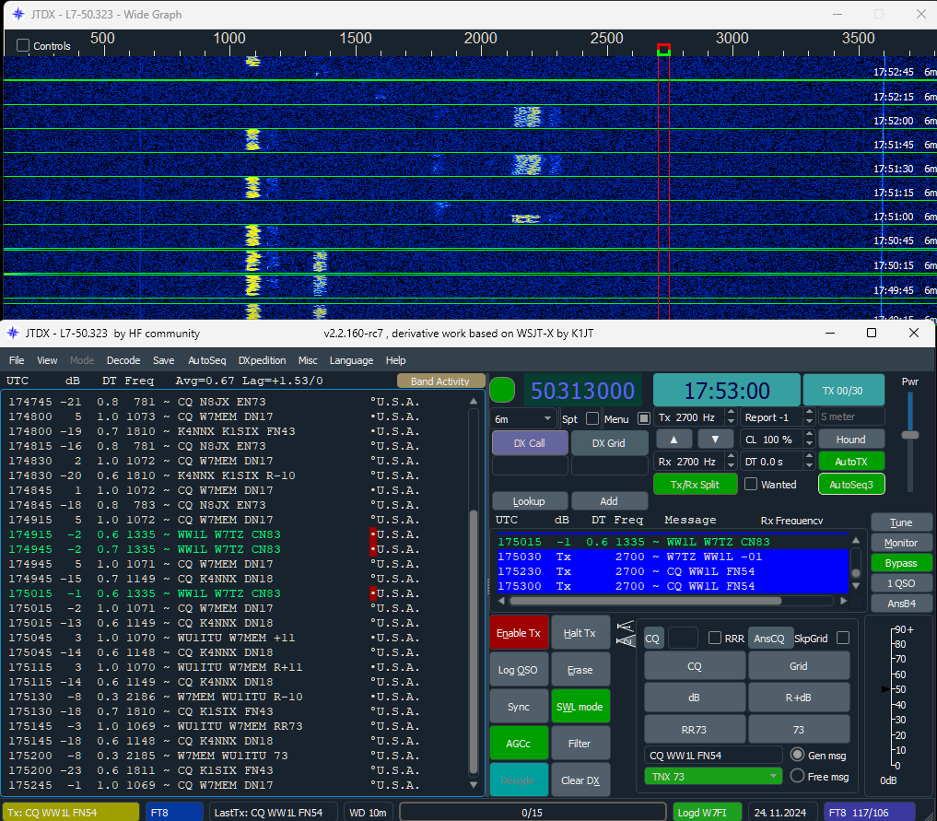937x821 pixels.
Task: Click the Clear DX button
Action: click(x=580, y=780)
